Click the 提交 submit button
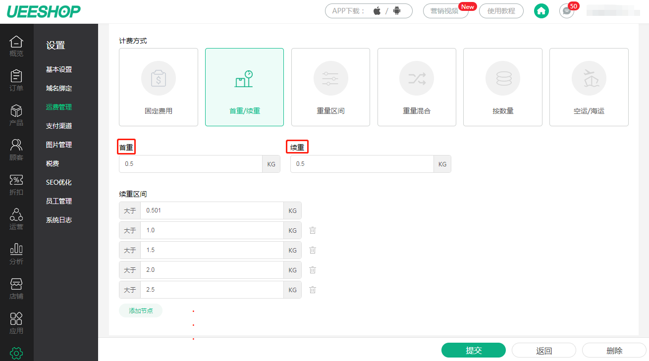The height and width of the screenshot is (361, 649). point(474,350)
